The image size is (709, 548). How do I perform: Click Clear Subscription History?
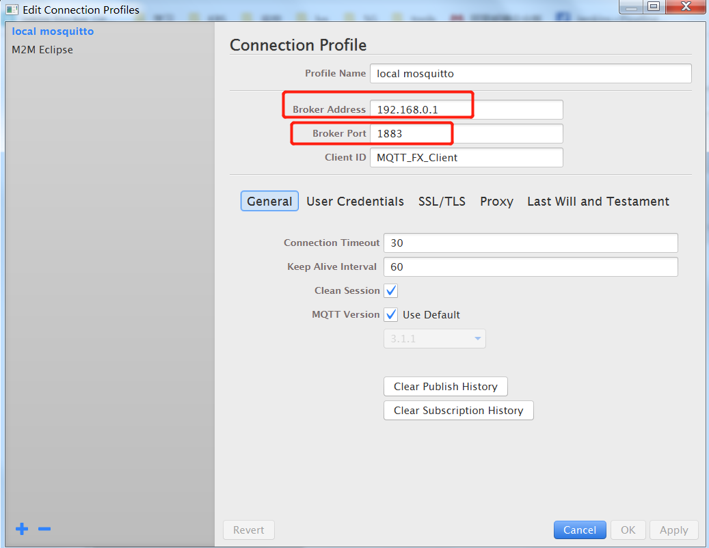(x=458, y=410)
